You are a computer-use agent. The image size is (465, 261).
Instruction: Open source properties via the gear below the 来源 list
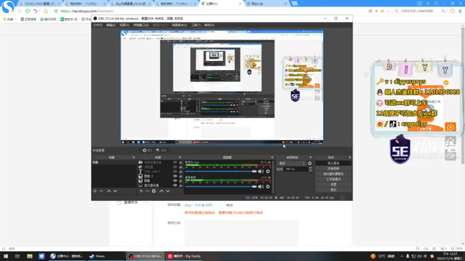(153, 191)
